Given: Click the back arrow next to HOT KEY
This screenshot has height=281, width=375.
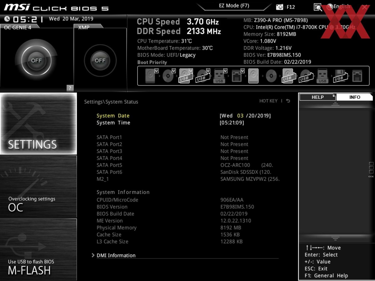Looking at the screenshot, I should (x=288, y=101).
